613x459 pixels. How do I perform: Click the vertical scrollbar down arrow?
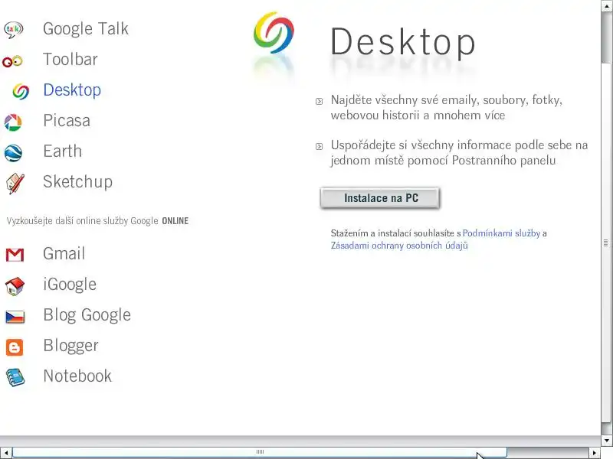(x=606, y=441)
